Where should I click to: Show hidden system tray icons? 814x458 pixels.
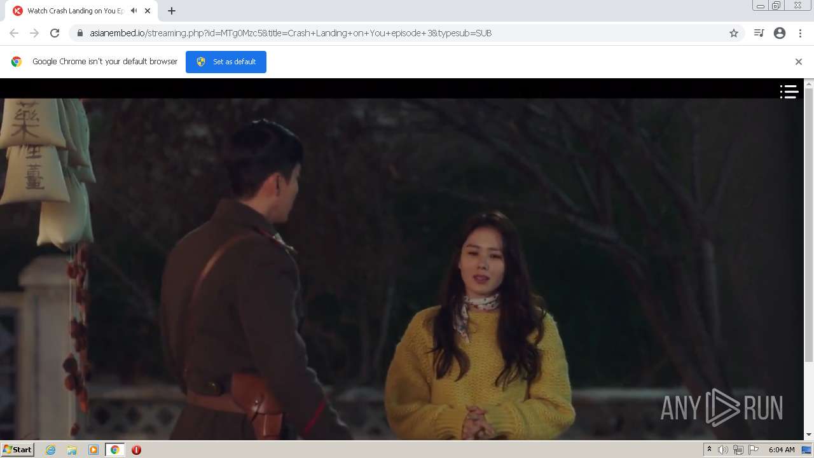point(709,450)
